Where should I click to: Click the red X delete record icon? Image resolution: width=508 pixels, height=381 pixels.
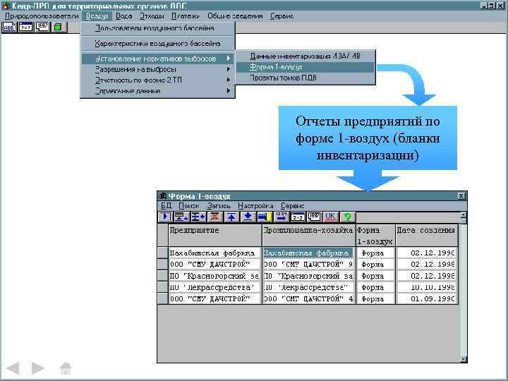pyautogui.click(x=214, y=217)
